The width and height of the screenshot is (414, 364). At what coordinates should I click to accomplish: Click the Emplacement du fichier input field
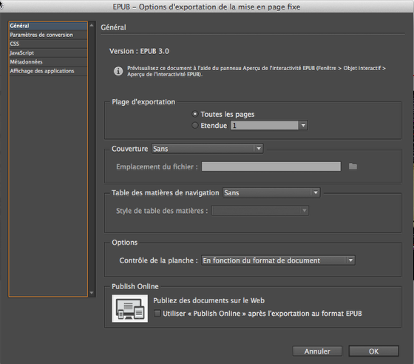pyautogui.click(x=271, y=166)
